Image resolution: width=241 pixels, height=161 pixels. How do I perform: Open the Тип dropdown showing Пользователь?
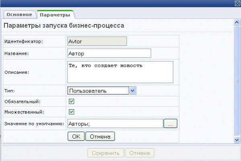click(102, 91)
